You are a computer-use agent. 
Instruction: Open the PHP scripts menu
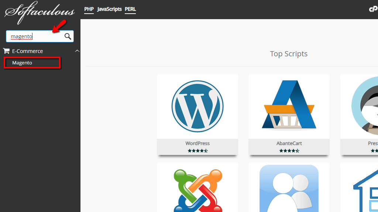pos(89,9)
